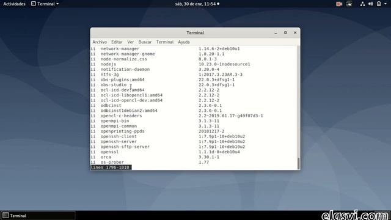391x220 pixels.
Task: Click the volume speaker icon
Action: pos(371,4)
